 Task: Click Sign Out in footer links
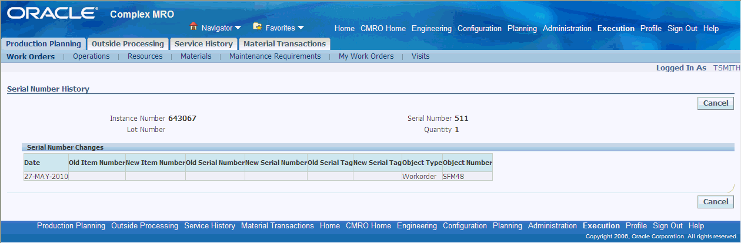pyautogui.click(x=667, y=225)
